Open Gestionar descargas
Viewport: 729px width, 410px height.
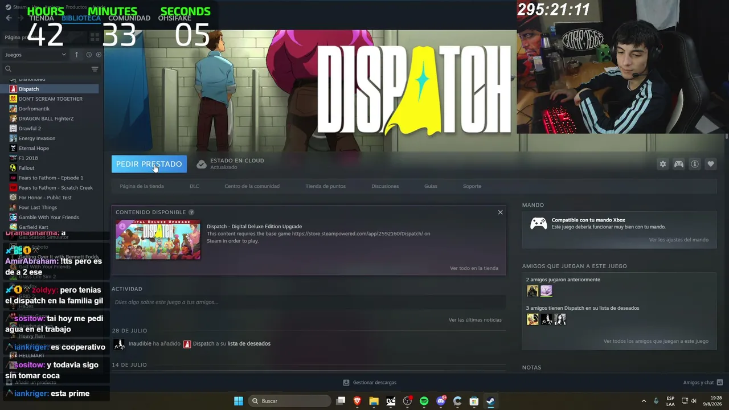(370, 383)
